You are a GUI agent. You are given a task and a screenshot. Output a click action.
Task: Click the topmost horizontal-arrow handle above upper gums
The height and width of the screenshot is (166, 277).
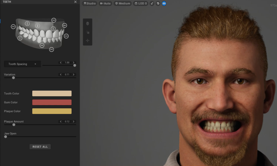pos(54,20)
